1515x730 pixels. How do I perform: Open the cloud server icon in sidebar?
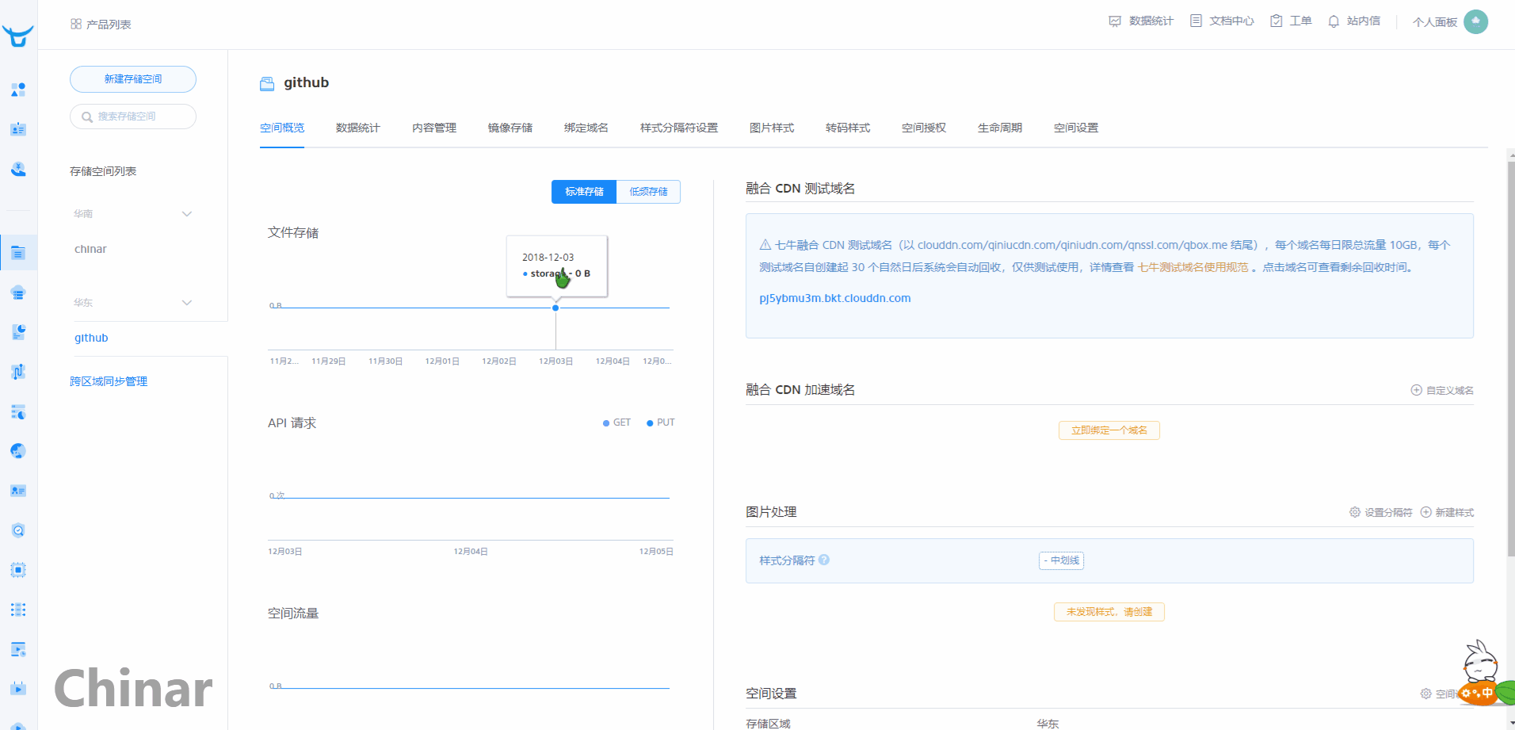click(x=18, y=292)
